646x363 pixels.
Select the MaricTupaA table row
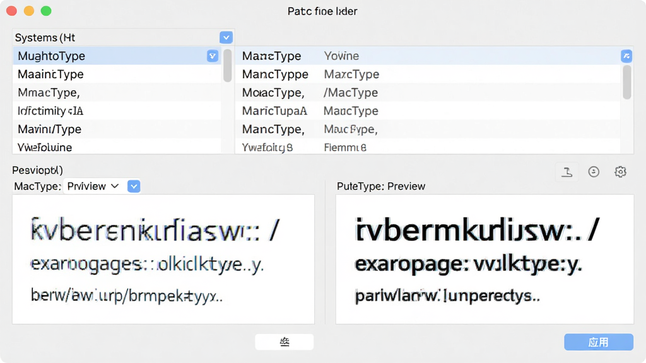tap(428, 111)
